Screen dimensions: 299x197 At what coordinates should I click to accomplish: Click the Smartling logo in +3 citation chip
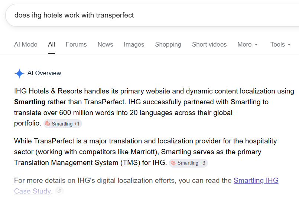[173, 163]
